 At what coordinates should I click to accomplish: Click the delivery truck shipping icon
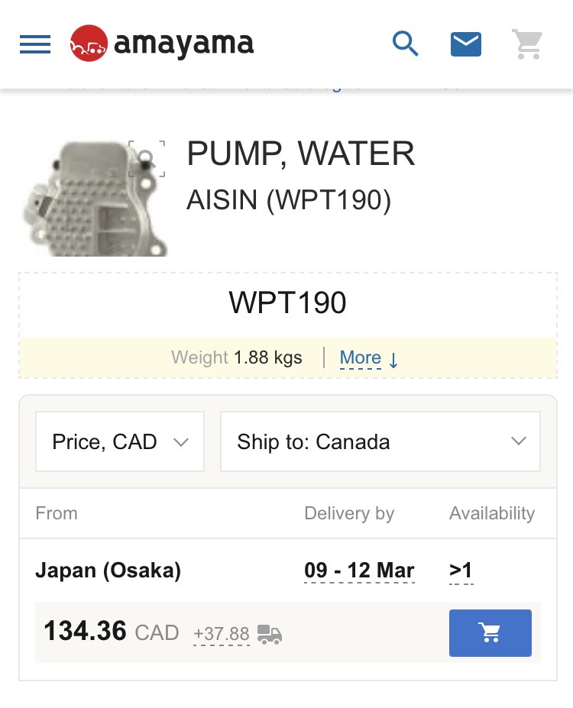[269, 634]
